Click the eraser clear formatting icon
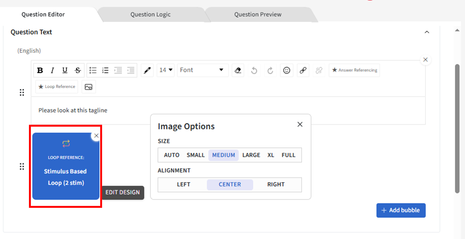This screenshot has width=465, height=239. coord(238,70)
